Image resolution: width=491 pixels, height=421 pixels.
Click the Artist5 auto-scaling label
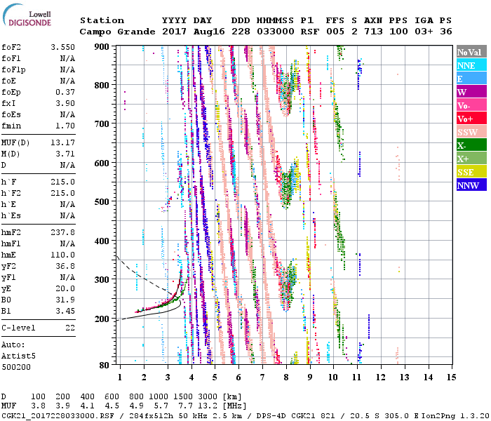point(18,356)
